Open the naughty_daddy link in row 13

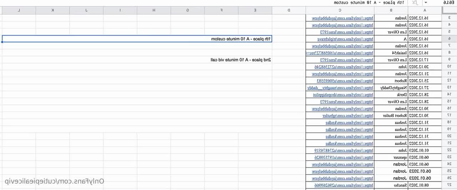point(340,87)
